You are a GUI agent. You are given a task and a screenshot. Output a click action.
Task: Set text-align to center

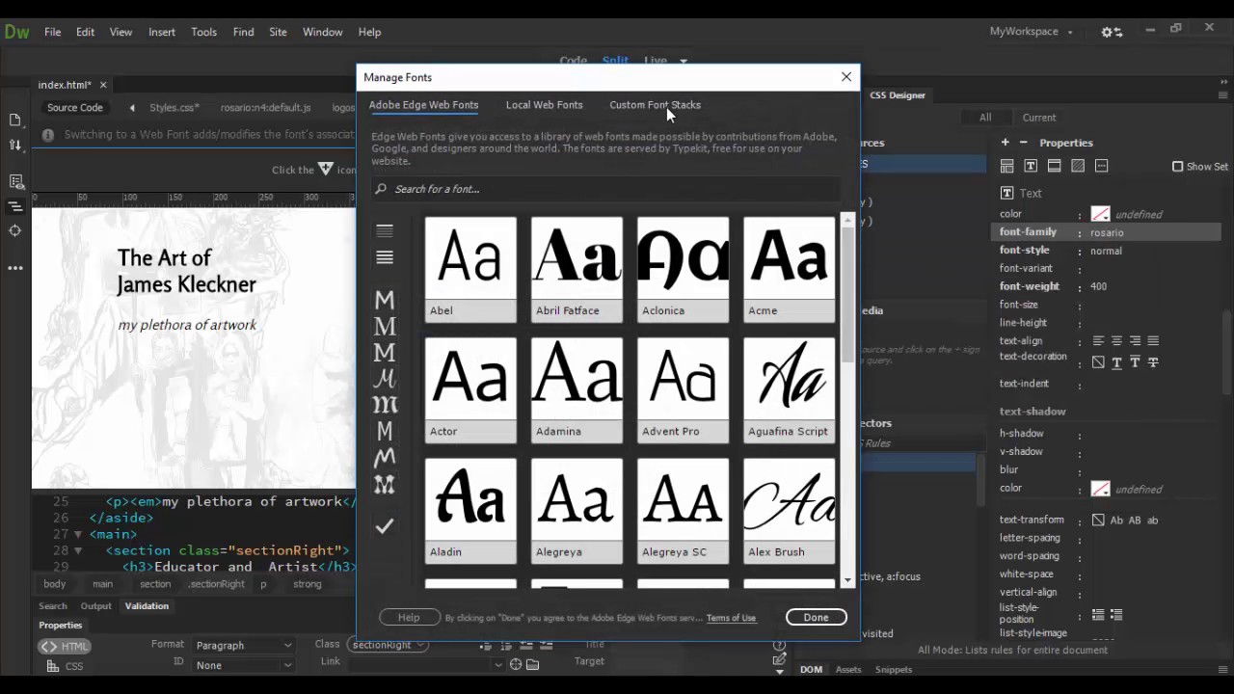click(x=1116, y=341)
